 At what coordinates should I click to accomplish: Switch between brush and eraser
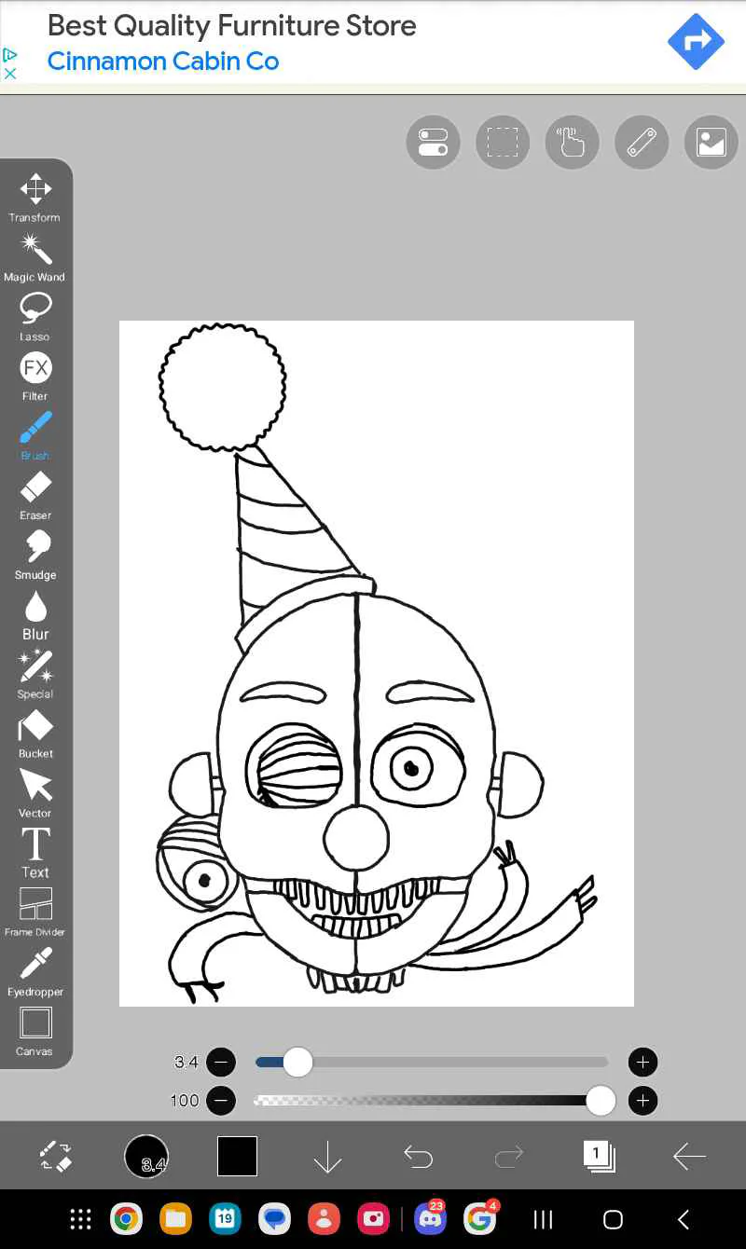[56, 1157]
